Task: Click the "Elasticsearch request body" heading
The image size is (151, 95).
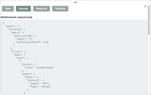Action: click(17, 17)
